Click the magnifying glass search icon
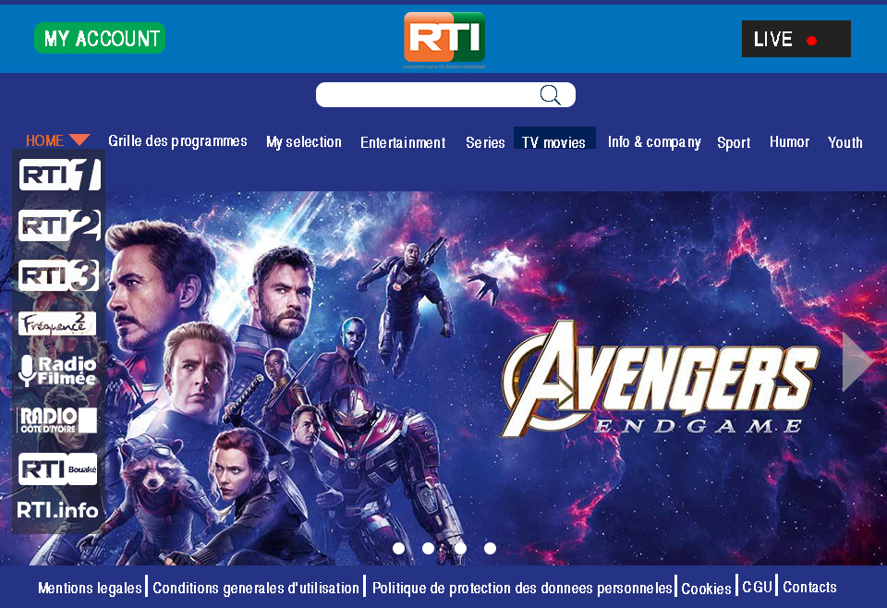The width and height of the screenshot is (887, 608). [x=550, y=94]
